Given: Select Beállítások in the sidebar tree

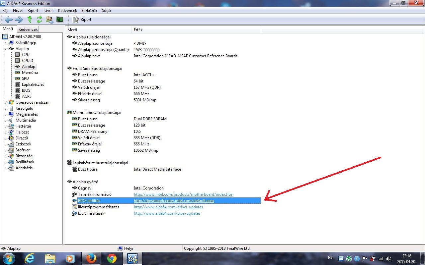Looking at the screenshot, I should pyautogui.click(x=25, y=162).
